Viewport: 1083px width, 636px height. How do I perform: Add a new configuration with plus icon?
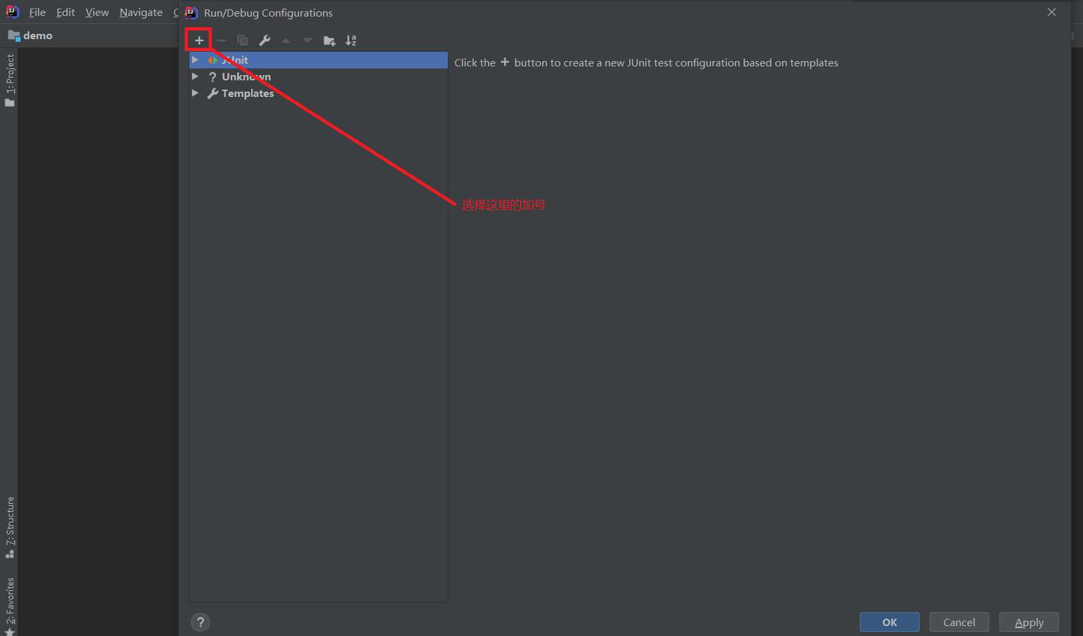point(199,40)
